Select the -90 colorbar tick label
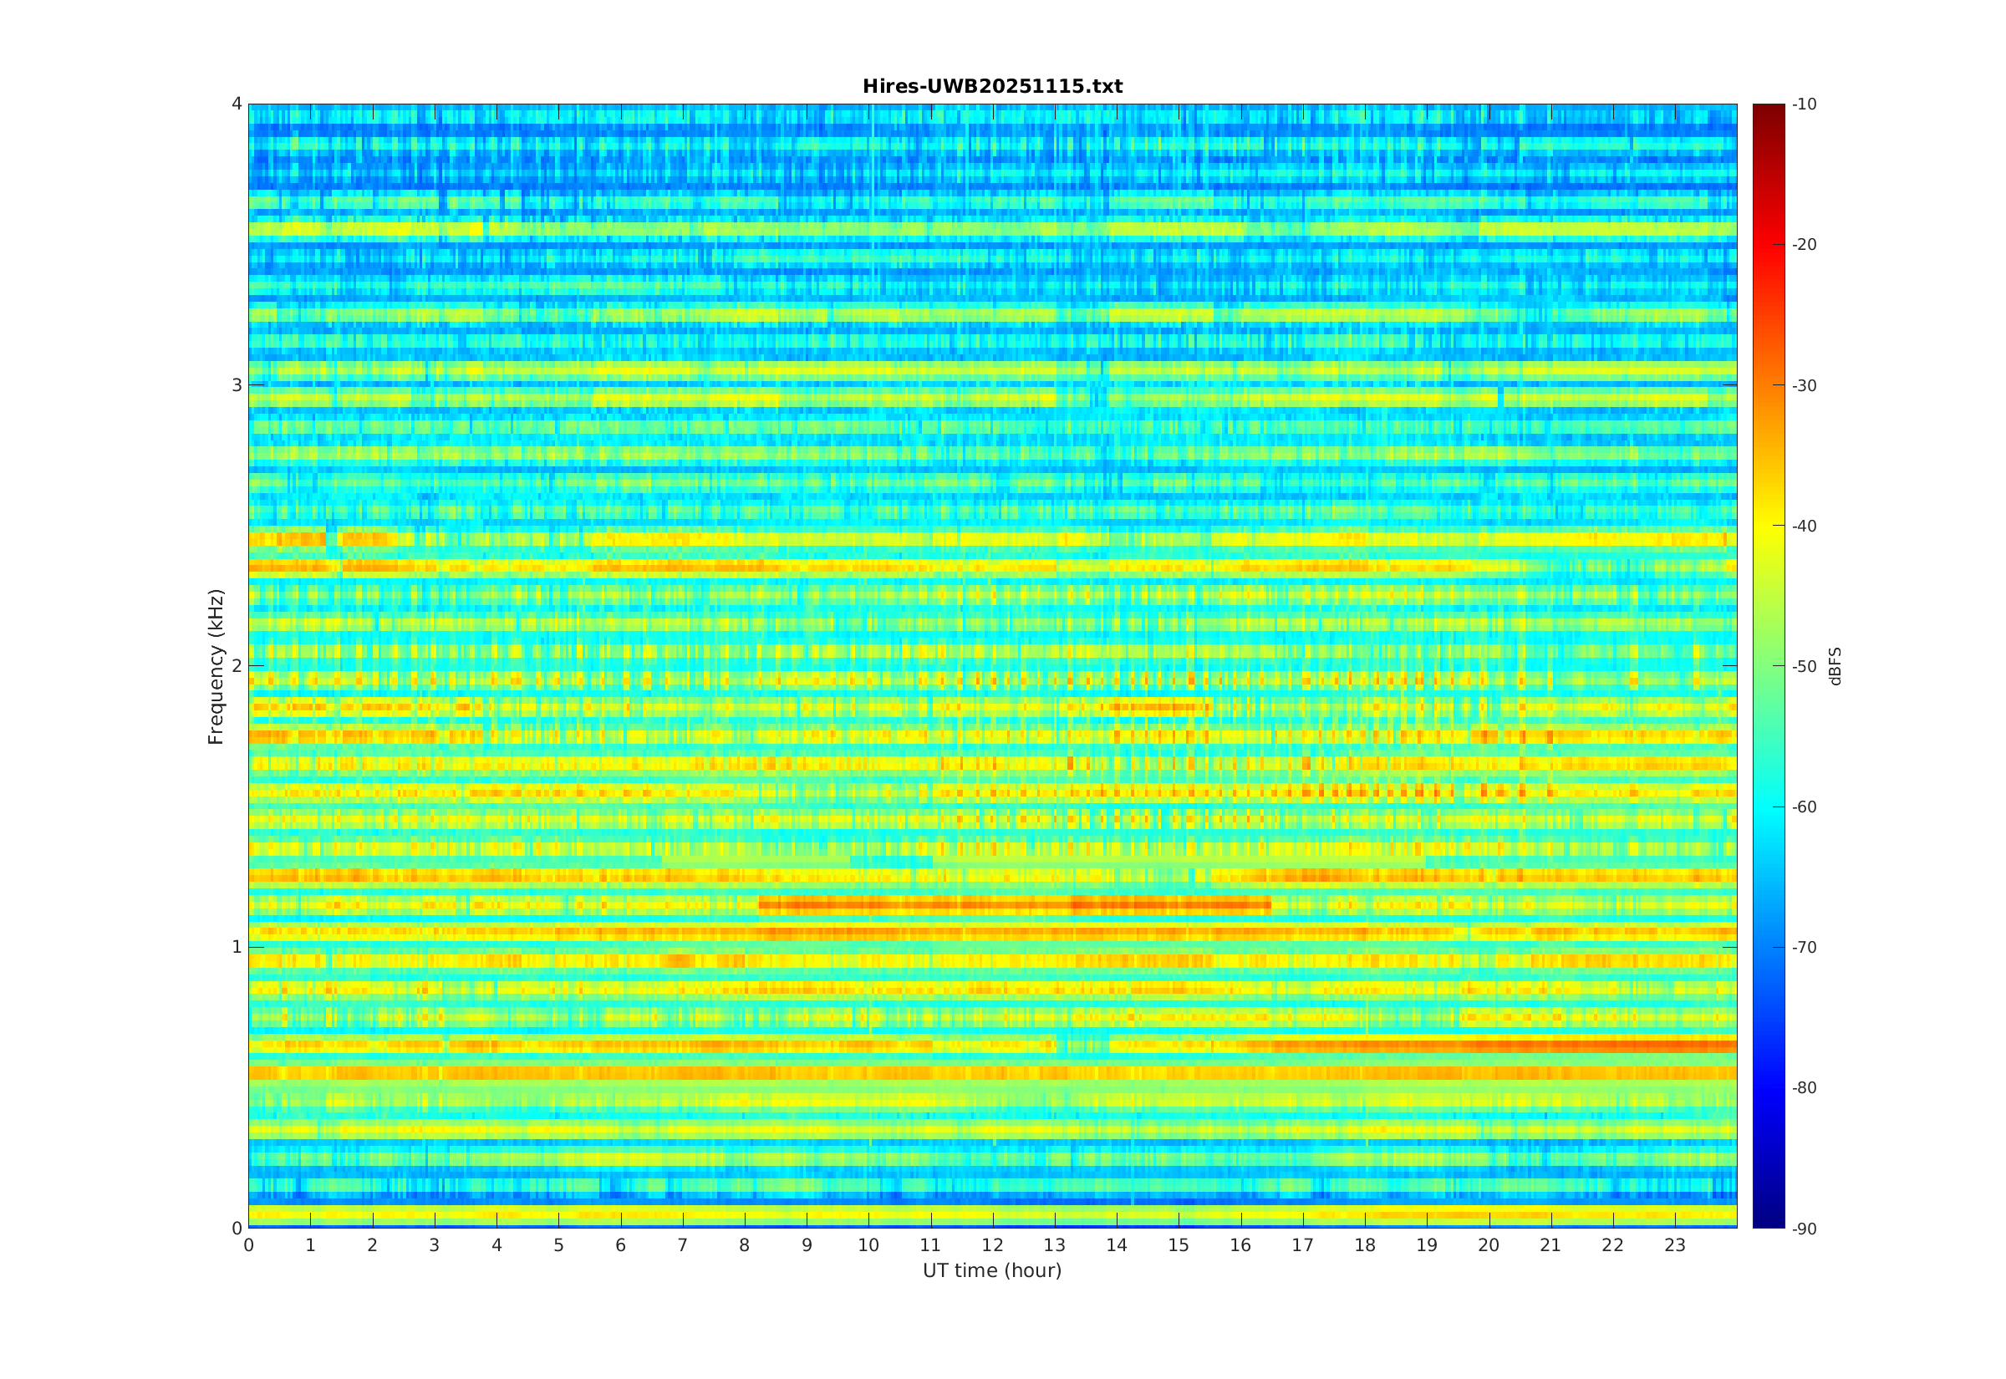This screenshot has height=1379, width=2006. 1804,1229
